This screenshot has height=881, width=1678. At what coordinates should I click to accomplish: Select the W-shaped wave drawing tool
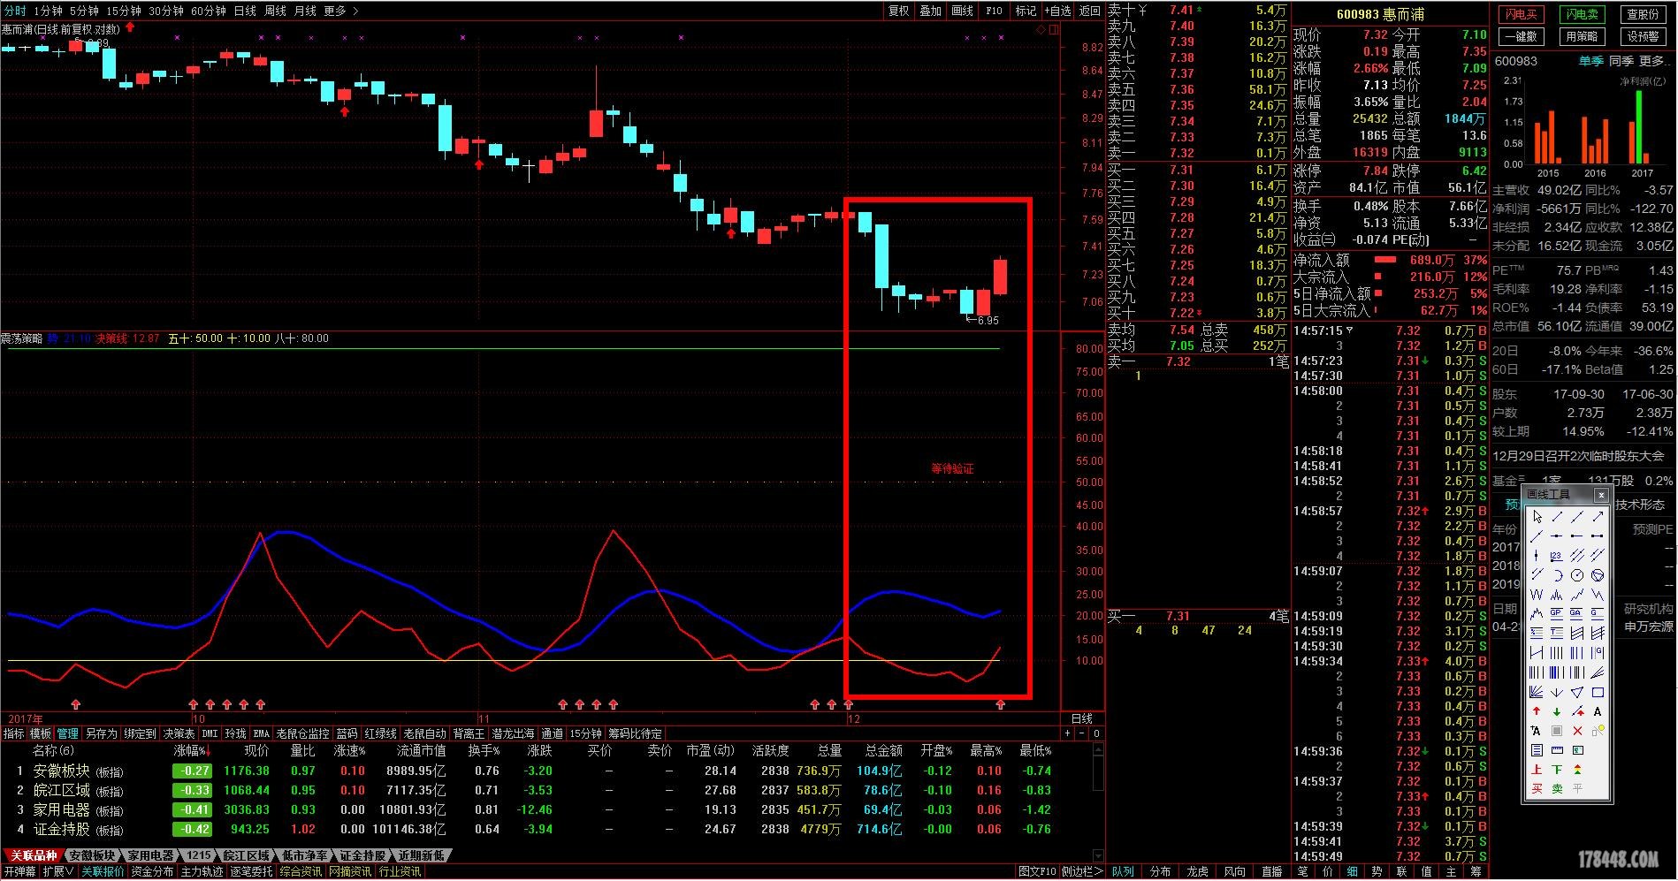pyautogui.click(x=1537, y=594)
